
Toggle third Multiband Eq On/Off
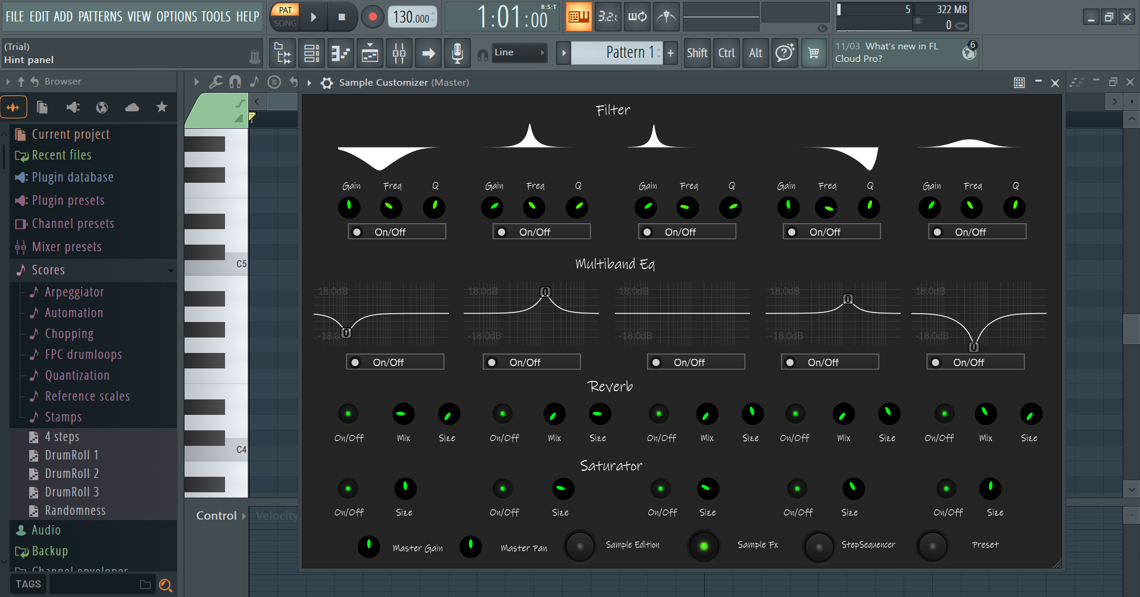(695, 362)
